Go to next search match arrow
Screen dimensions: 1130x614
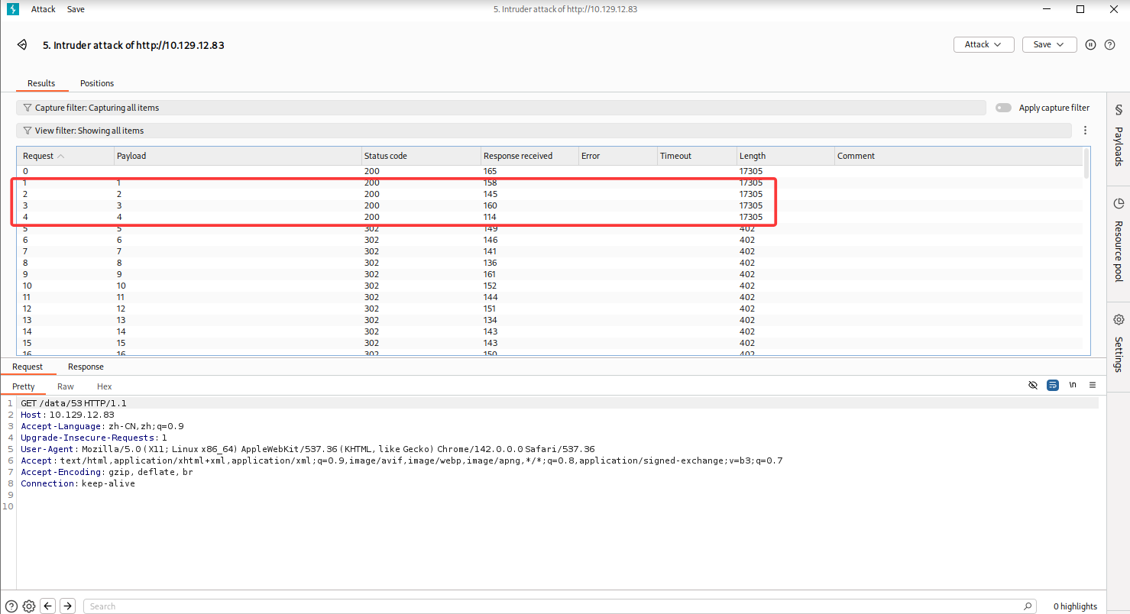click(x=68, y=606)
